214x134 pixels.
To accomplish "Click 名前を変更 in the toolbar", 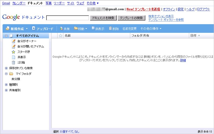I will [x=129, y=29].
